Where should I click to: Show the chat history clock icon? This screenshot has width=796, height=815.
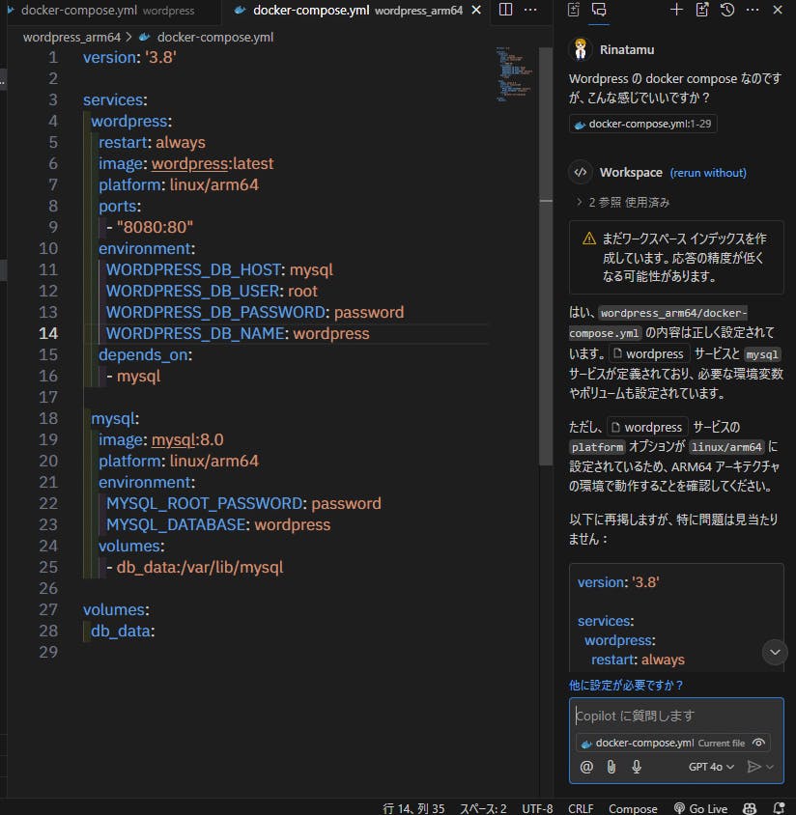727,10
